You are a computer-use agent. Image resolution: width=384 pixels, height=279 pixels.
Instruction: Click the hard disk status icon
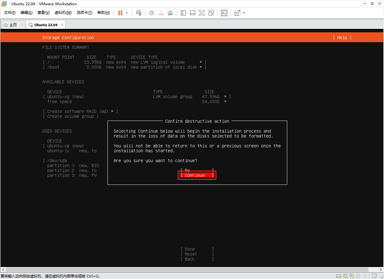pos(338,276)
